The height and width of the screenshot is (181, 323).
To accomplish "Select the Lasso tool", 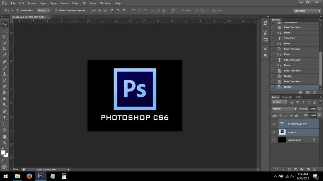I will [x=4, y=36].
